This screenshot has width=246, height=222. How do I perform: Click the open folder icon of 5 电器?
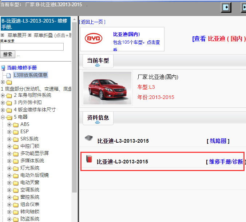pos(9,117)
